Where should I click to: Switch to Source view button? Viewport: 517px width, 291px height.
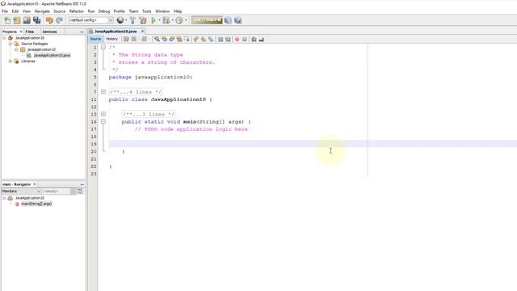[95, 39]
